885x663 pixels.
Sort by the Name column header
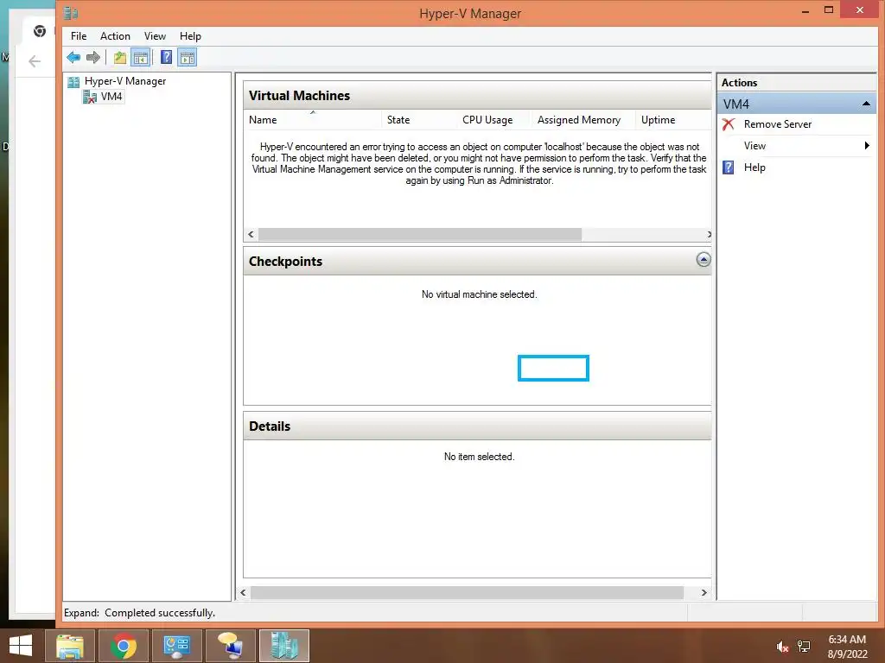pos(313,119)
